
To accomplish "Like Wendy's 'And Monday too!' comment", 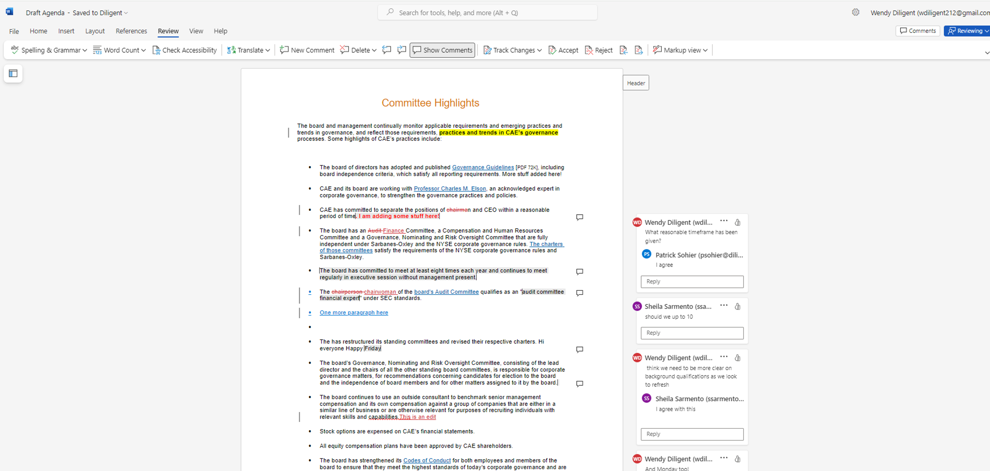I will click(x=738, y=459).
